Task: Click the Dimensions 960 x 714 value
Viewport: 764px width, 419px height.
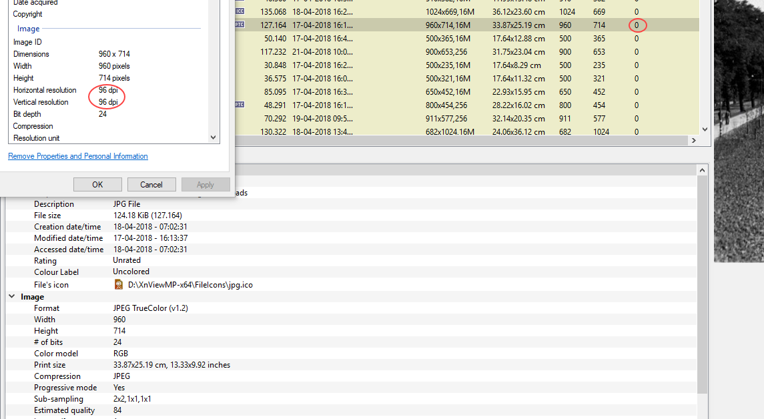Action: [114, 54]
